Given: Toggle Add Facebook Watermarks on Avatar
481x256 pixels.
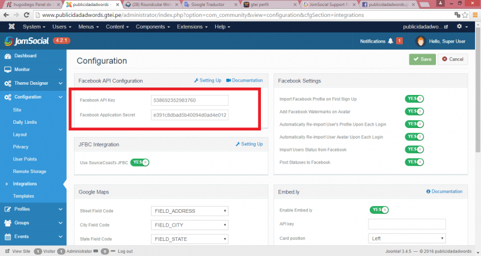Looking at the screenshot, I should [414, 111].
